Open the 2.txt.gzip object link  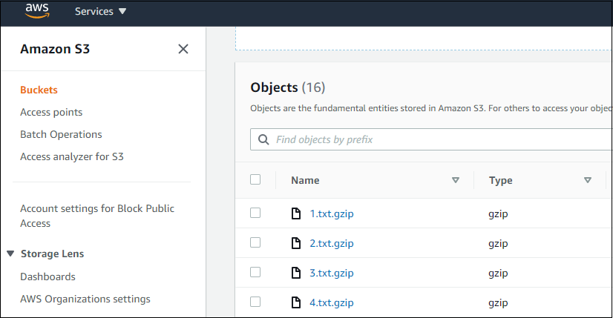[332, 243]
